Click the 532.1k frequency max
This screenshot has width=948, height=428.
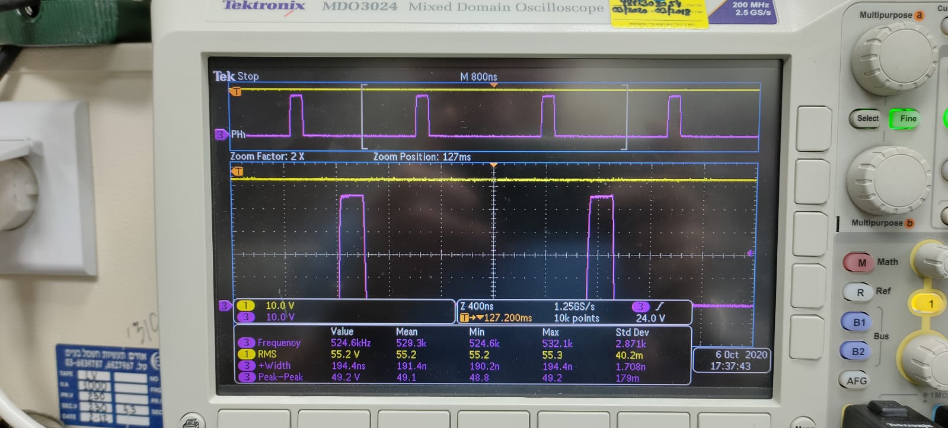[557, 343]
